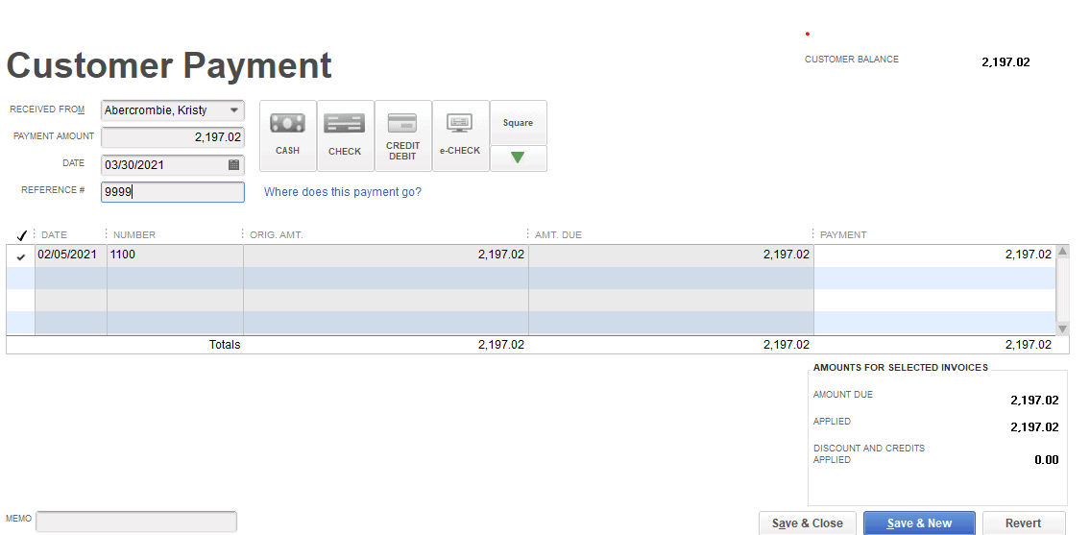
Task: Click the payment cell of invoice 1100
Action: pyautogui.click(x=934, y=255)
